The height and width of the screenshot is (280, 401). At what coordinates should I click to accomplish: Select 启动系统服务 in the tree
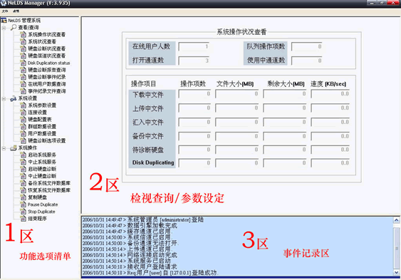[x=42, y=155]
